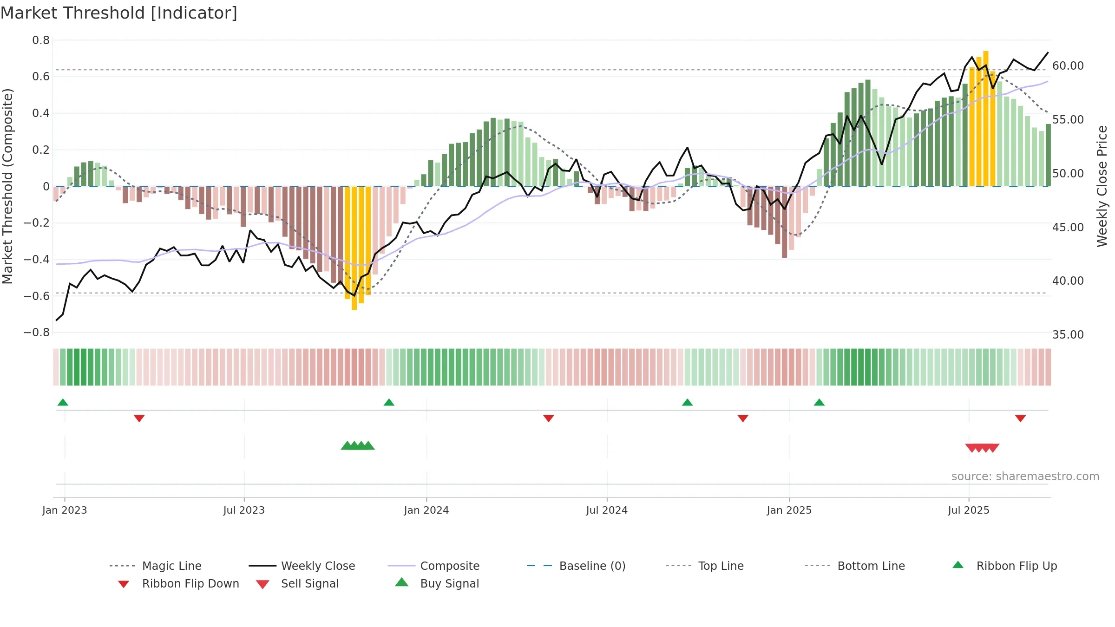Toggle Ribbon Flip Down legend entry
The image size is (1115, 627).
(178, 583)
